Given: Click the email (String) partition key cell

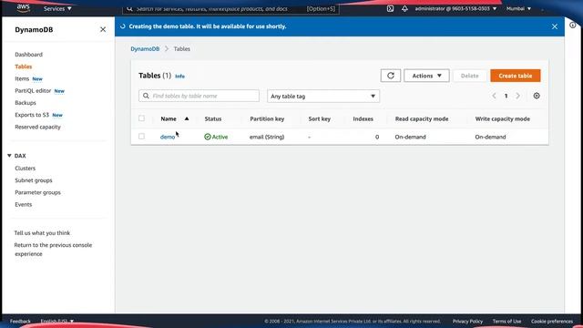Looking at the screenshot, I should 267,137.
